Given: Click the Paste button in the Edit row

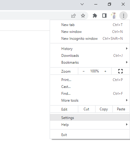Looking at the screenshot, I should point(121,109).
